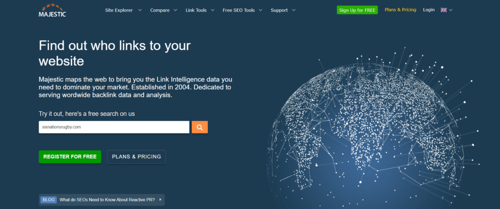Open the Support menu
The image size is (500, 209).
pyautogui.click(x=279, y=10)
